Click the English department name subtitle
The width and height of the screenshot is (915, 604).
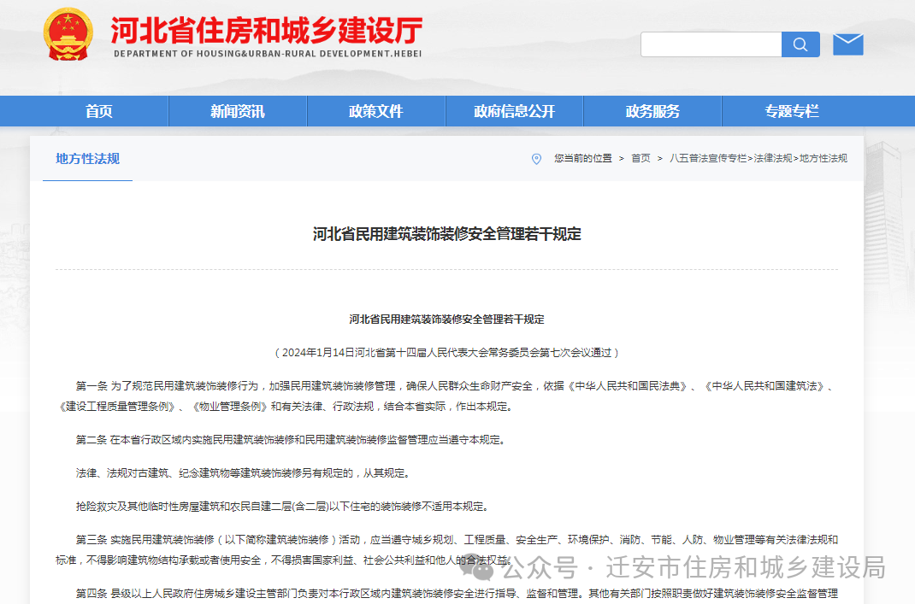tap(268, 54)
